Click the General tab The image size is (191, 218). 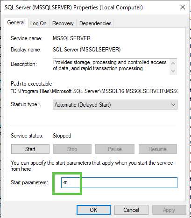(16, 22)
